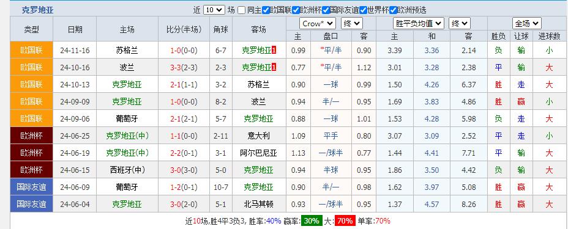Click draw odds 4.41 in 24-06-19 row
Image resolution: width=568 pixels, height=229 pixels.
coord(432,153)
